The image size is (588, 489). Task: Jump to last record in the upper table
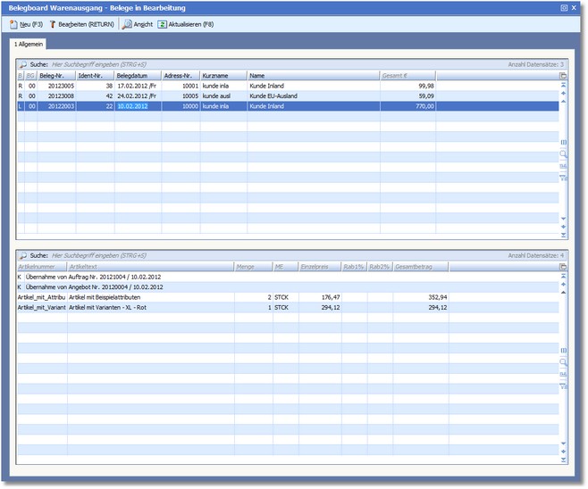563,235
